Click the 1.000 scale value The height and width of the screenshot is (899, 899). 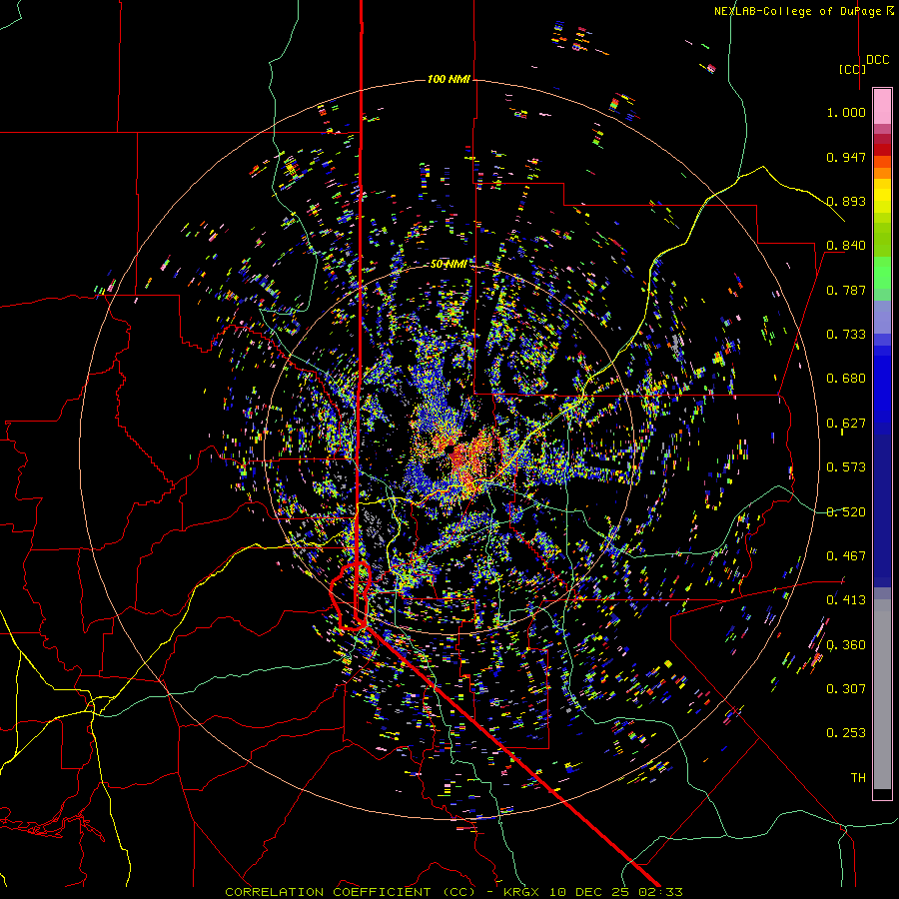pos(846,112)
